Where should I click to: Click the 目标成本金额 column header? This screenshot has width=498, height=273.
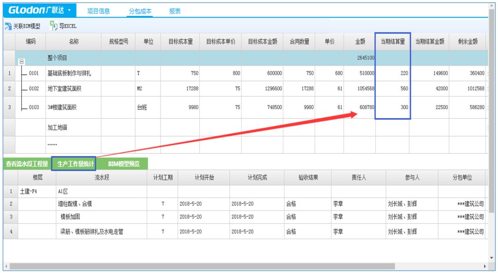click(262, 41)
